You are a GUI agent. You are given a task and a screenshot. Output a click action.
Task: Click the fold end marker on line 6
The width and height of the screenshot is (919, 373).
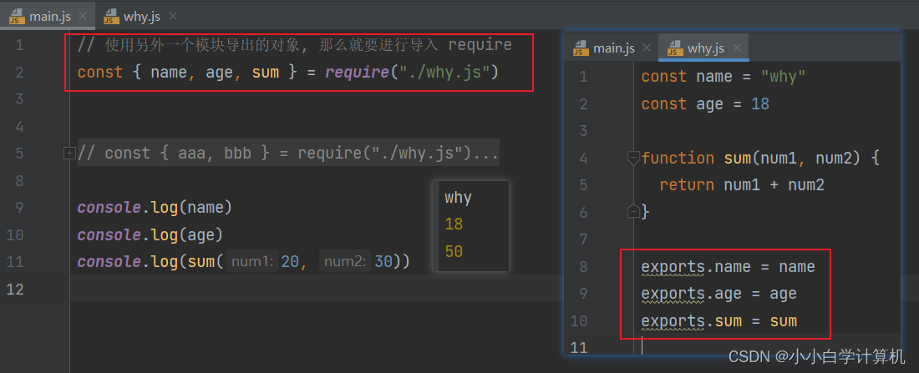pyautogui.click(x=633, y=212)
